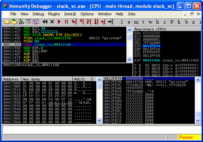This screenshot has height=142, width=203.
Task: Open the ImmLib menu
Action: coord(70,14)
